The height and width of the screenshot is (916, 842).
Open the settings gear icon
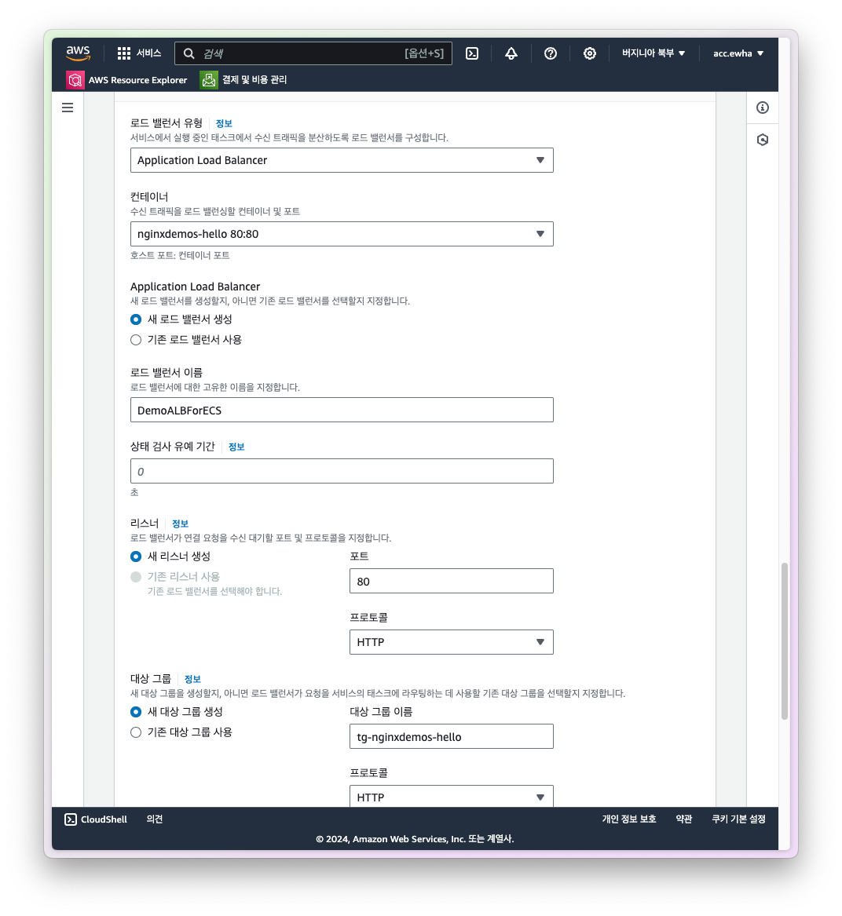coord(590,53)
